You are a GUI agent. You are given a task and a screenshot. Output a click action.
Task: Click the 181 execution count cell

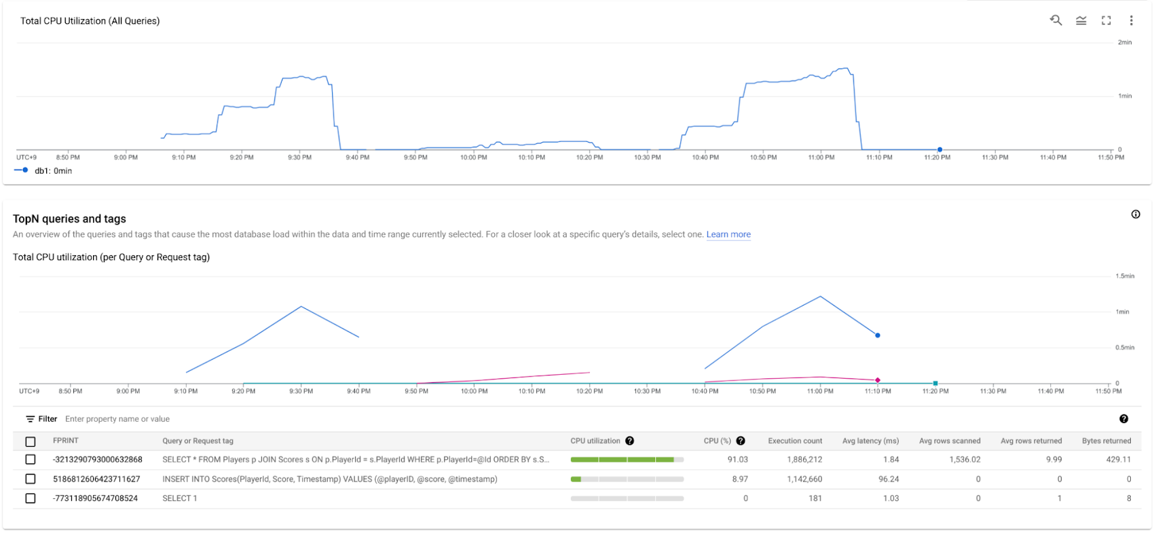[815, 498]
